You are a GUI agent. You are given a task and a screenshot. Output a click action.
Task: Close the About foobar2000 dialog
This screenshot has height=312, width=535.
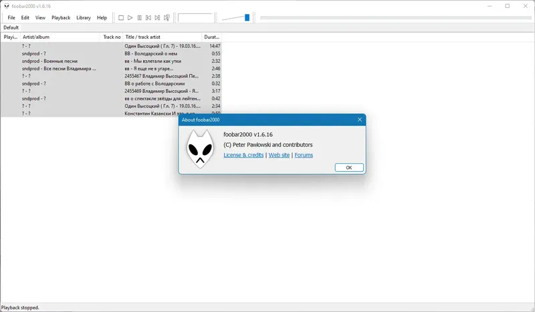tap(360, 120)
